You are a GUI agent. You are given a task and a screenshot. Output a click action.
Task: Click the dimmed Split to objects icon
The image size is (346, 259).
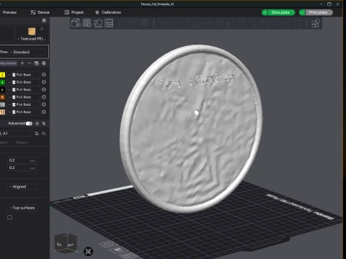coord(123,23)
